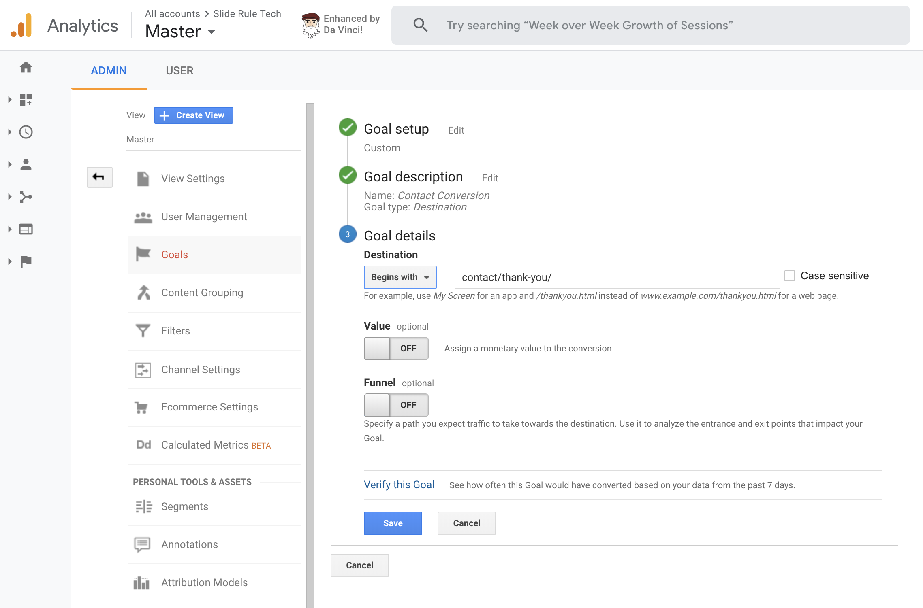Switch to the USER tab
Image resolution: width=923 pixels, height=608 pixels.
point(179,71)
